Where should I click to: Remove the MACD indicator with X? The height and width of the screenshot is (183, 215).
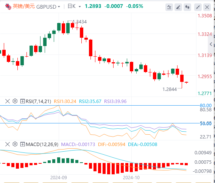point(8,144)
